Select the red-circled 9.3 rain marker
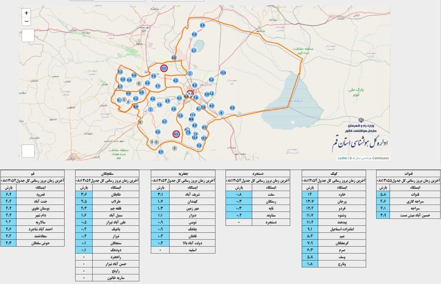 (x=190, y=94)
